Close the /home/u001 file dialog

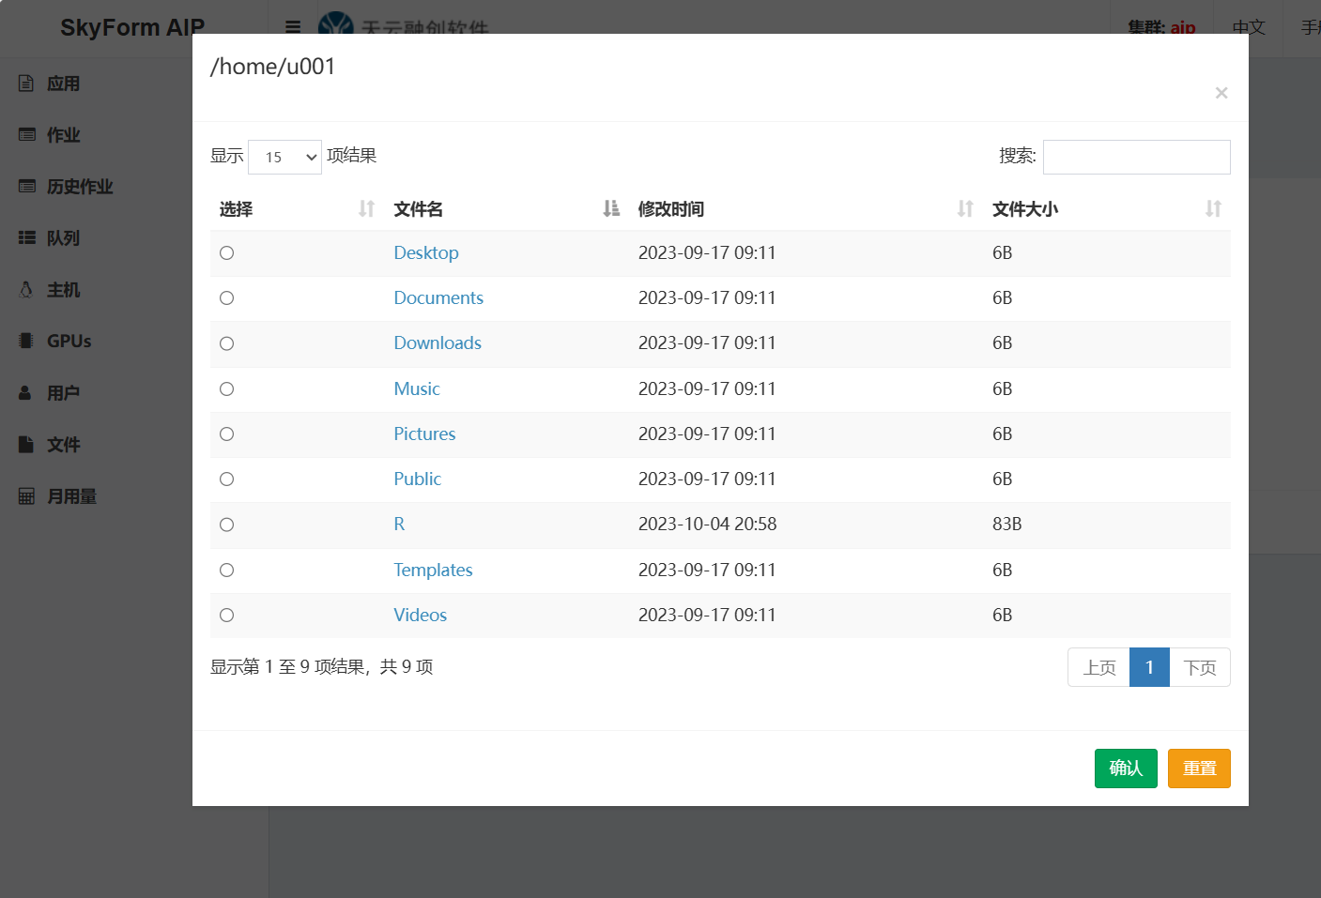[x=1221, y=93]
